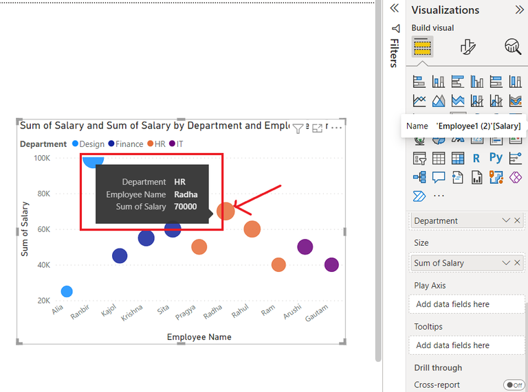Select the Q&A speech bubble visual
This screenshot has width=528, height=392.
point(438,178)
